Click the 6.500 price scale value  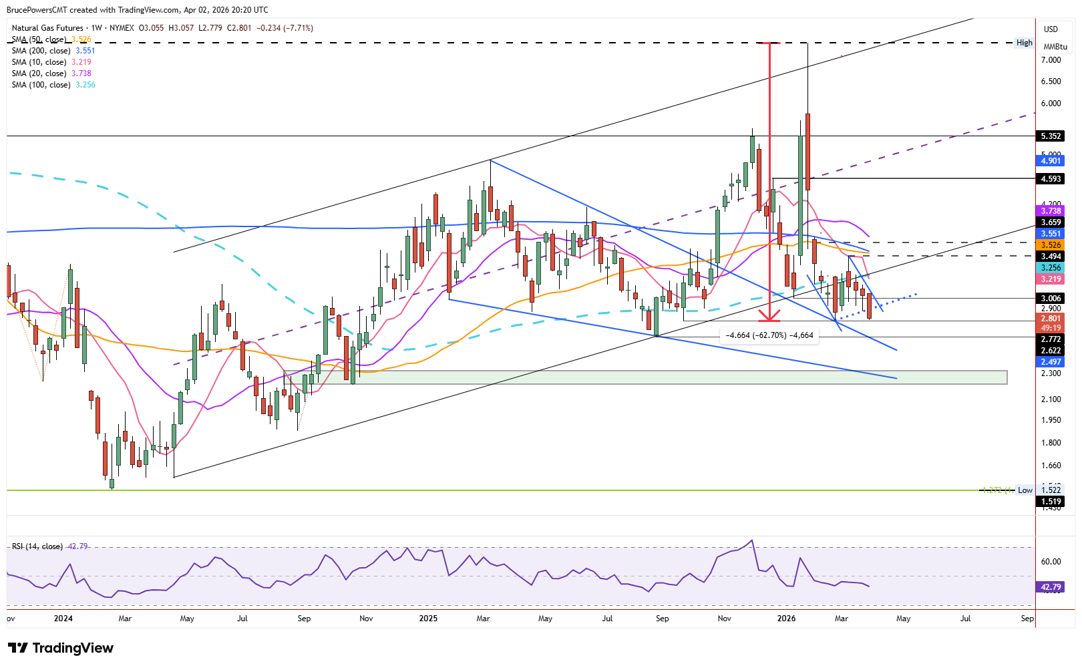tap(1051, 81)
